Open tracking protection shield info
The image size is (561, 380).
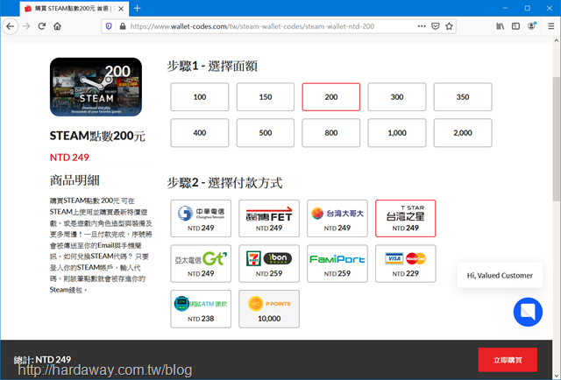(109, 26)
